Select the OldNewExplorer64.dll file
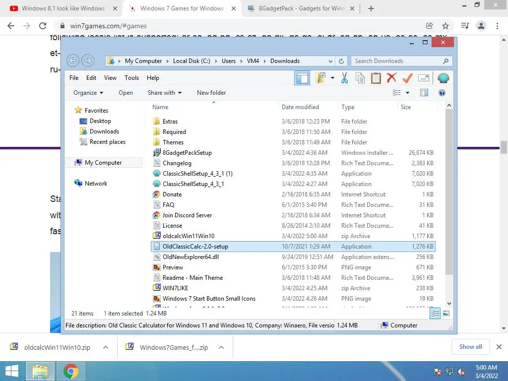The image size is (508, 381). 190,256
